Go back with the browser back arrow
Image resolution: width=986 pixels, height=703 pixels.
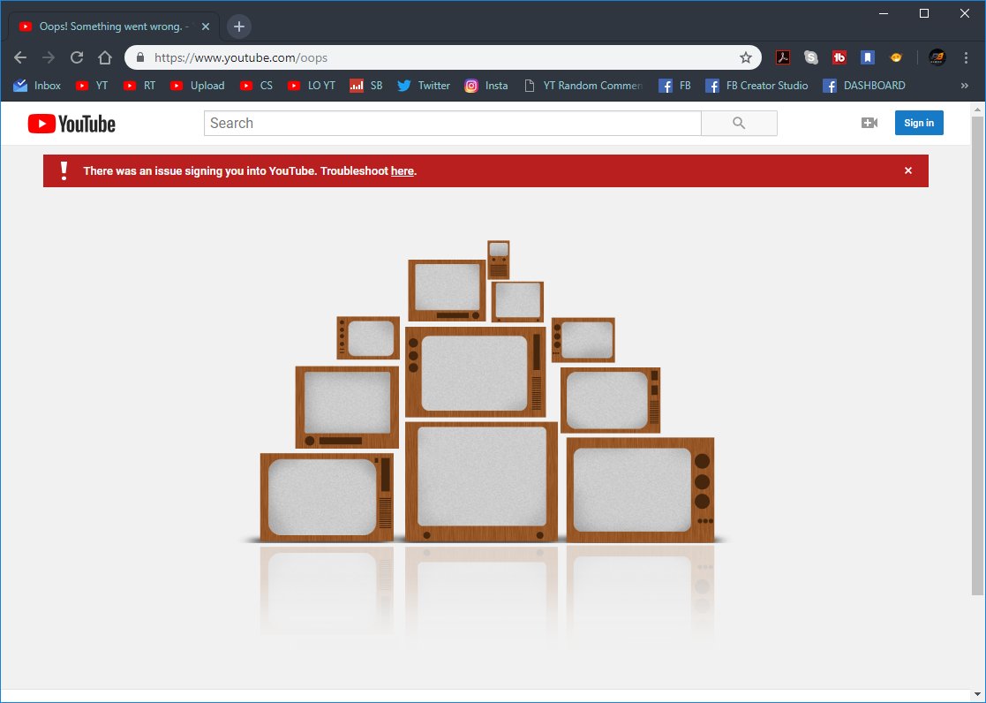coord(20,58)
